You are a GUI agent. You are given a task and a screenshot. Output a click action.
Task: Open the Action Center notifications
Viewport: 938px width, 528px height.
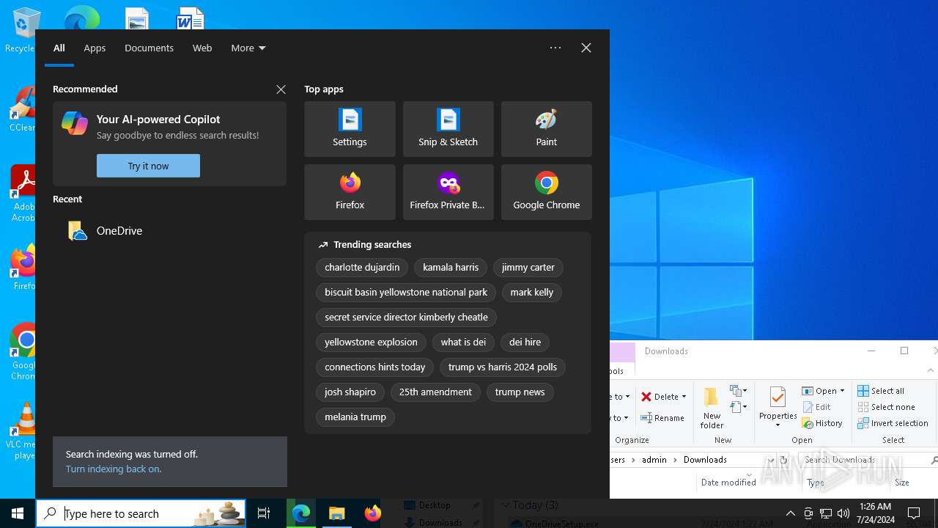point(914,513)
